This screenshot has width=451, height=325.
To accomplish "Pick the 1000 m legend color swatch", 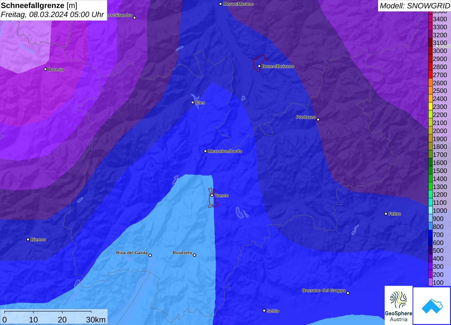I will [430, 211].
